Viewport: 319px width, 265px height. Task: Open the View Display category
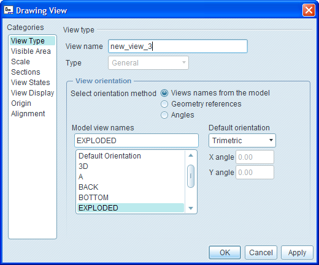[33, 93]
